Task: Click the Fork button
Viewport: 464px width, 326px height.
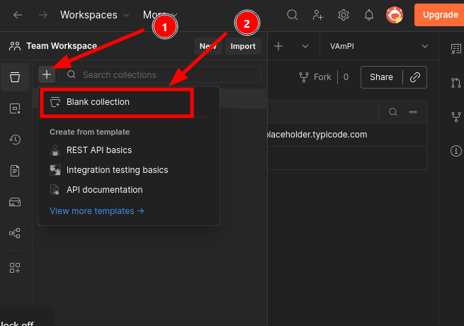Action: pyautogui.click(x=315, y=77)
